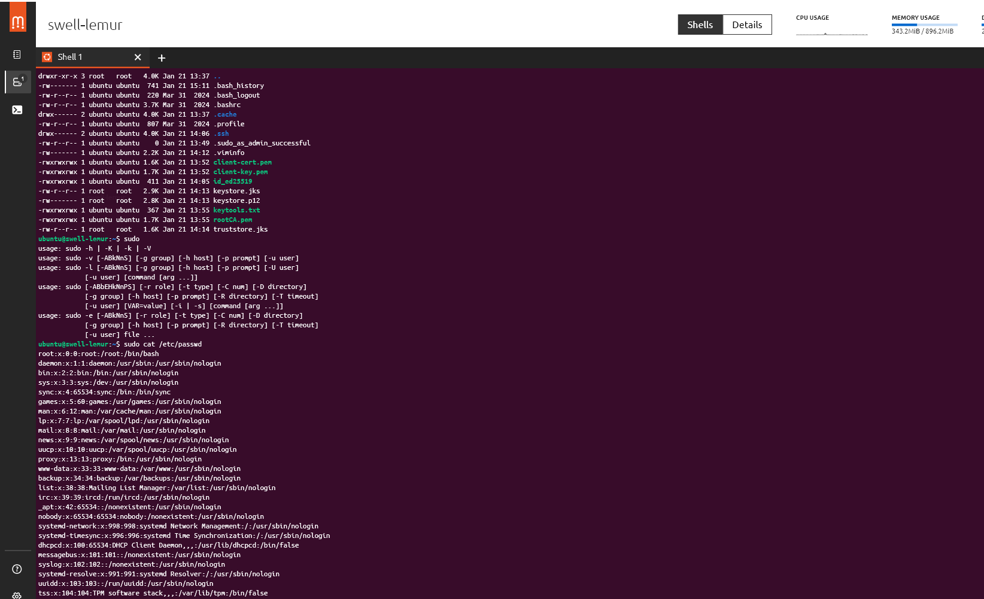Click the keystore.p12 file name
Viewport: 984px width, 599px height.
[237, 200]
